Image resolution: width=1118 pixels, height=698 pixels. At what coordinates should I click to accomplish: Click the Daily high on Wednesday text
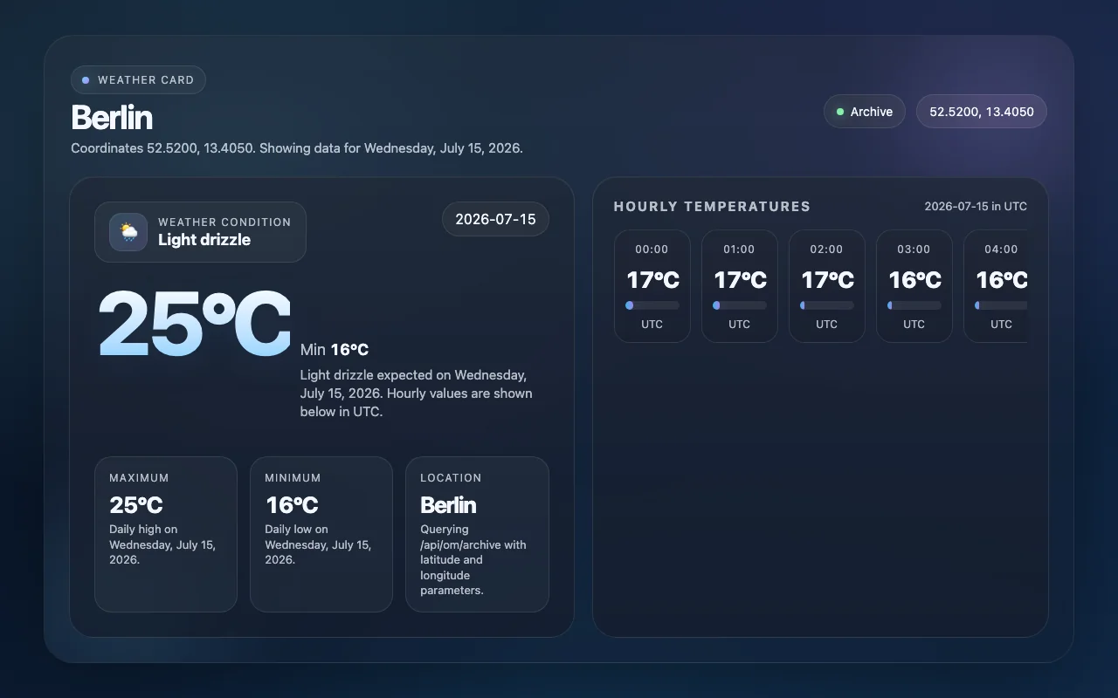click(162, 544)
